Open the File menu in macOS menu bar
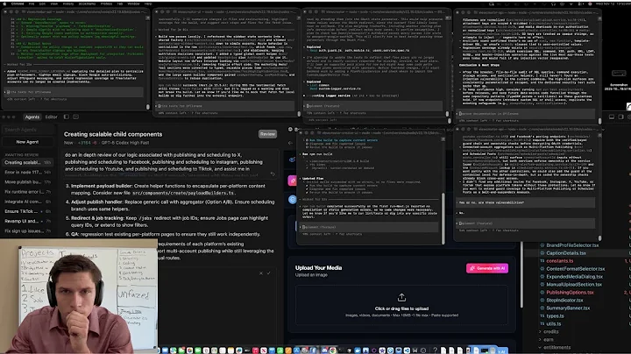631x354 pixels. tap(32, 4)
